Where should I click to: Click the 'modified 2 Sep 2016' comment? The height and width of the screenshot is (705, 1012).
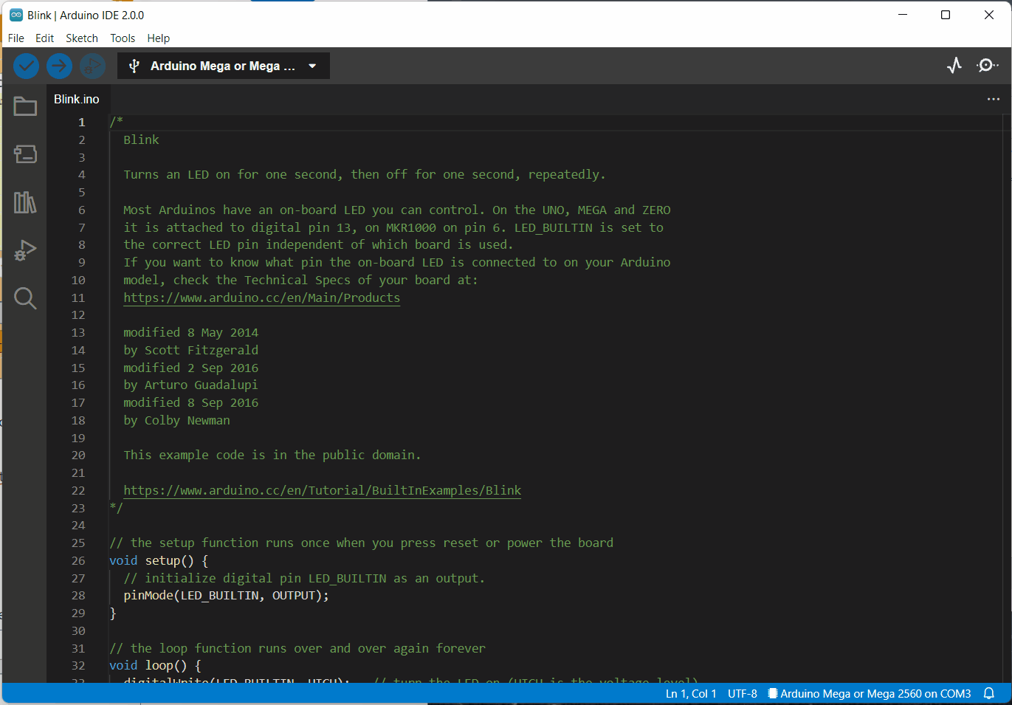tap(190, 368)
